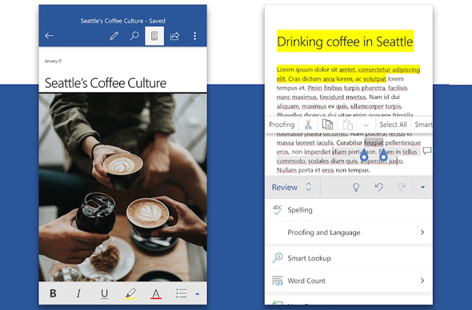Toggle bulleted list formatting
Viewport: 472px width, 310px height.
[x=182, y=293]
